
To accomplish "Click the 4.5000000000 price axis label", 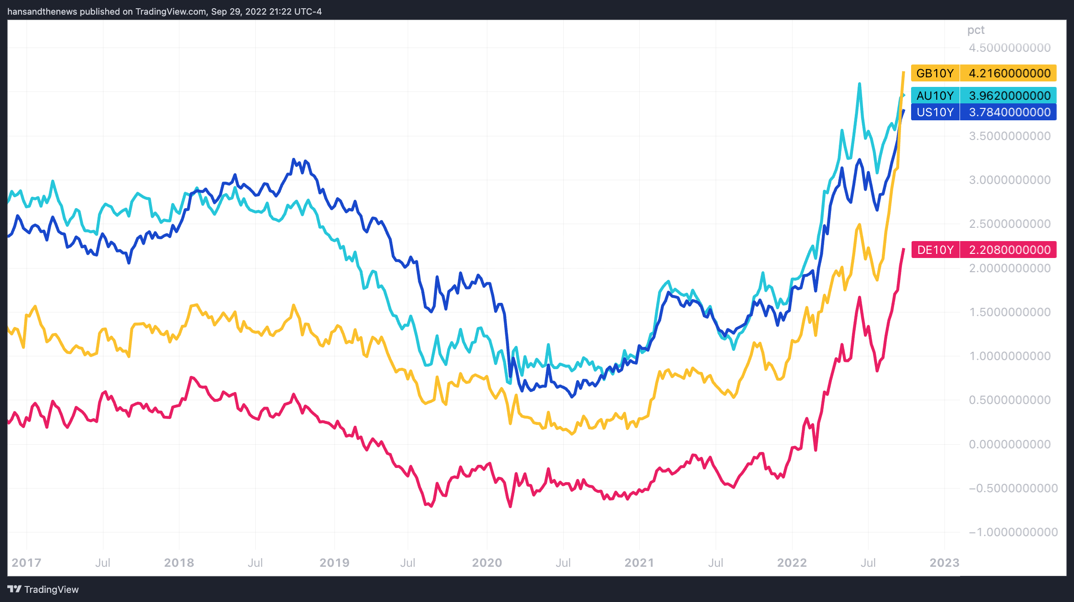I will (1009, 48).
